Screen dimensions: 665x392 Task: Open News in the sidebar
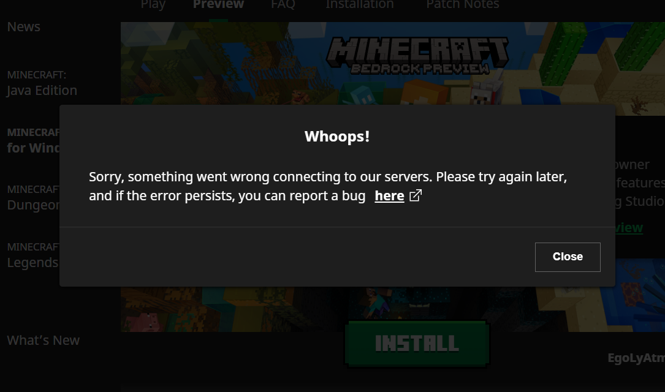(x=24, y=27)
